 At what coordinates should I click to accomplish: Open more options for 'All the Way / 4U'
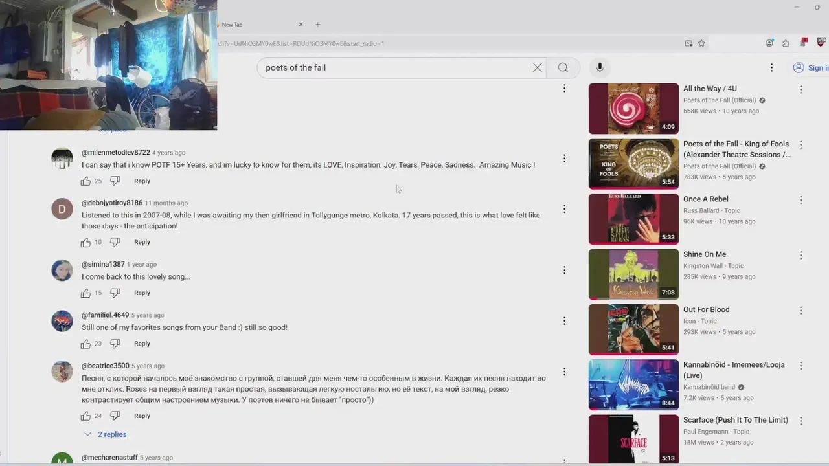click(801, 90)
